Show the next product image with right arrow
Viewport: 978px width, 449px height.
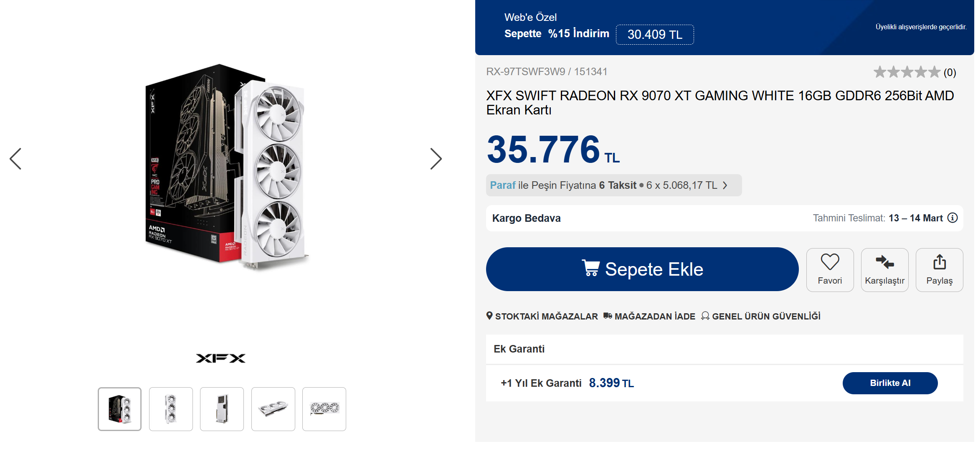click(436, 159)
